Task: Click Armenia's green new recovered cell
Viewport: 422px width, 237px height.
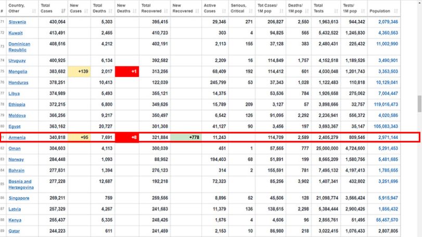Action: tap(186, 137)
